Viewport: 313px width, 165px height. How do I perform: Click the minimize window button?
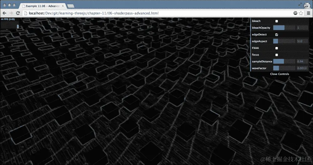(x=9, y=5)
